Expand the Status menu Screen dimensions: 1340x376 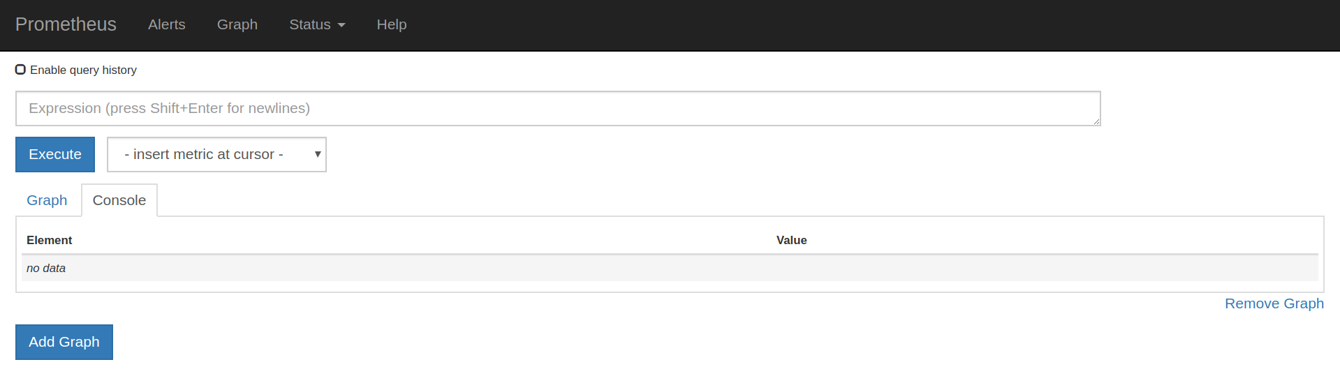tap(317, 24)
